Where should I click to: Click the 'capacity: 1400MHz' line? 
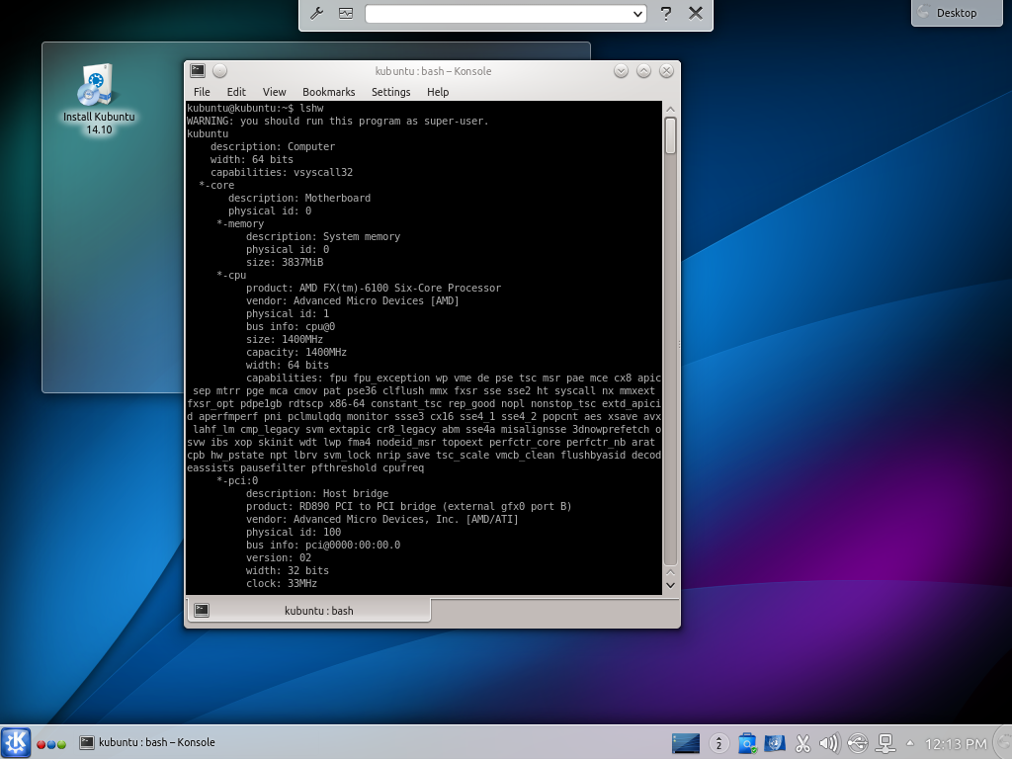[296, 352]
